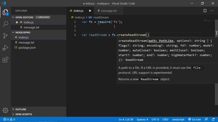218x122 pixels.
Task: Open the Extensions view
Action: coord(5,60)
